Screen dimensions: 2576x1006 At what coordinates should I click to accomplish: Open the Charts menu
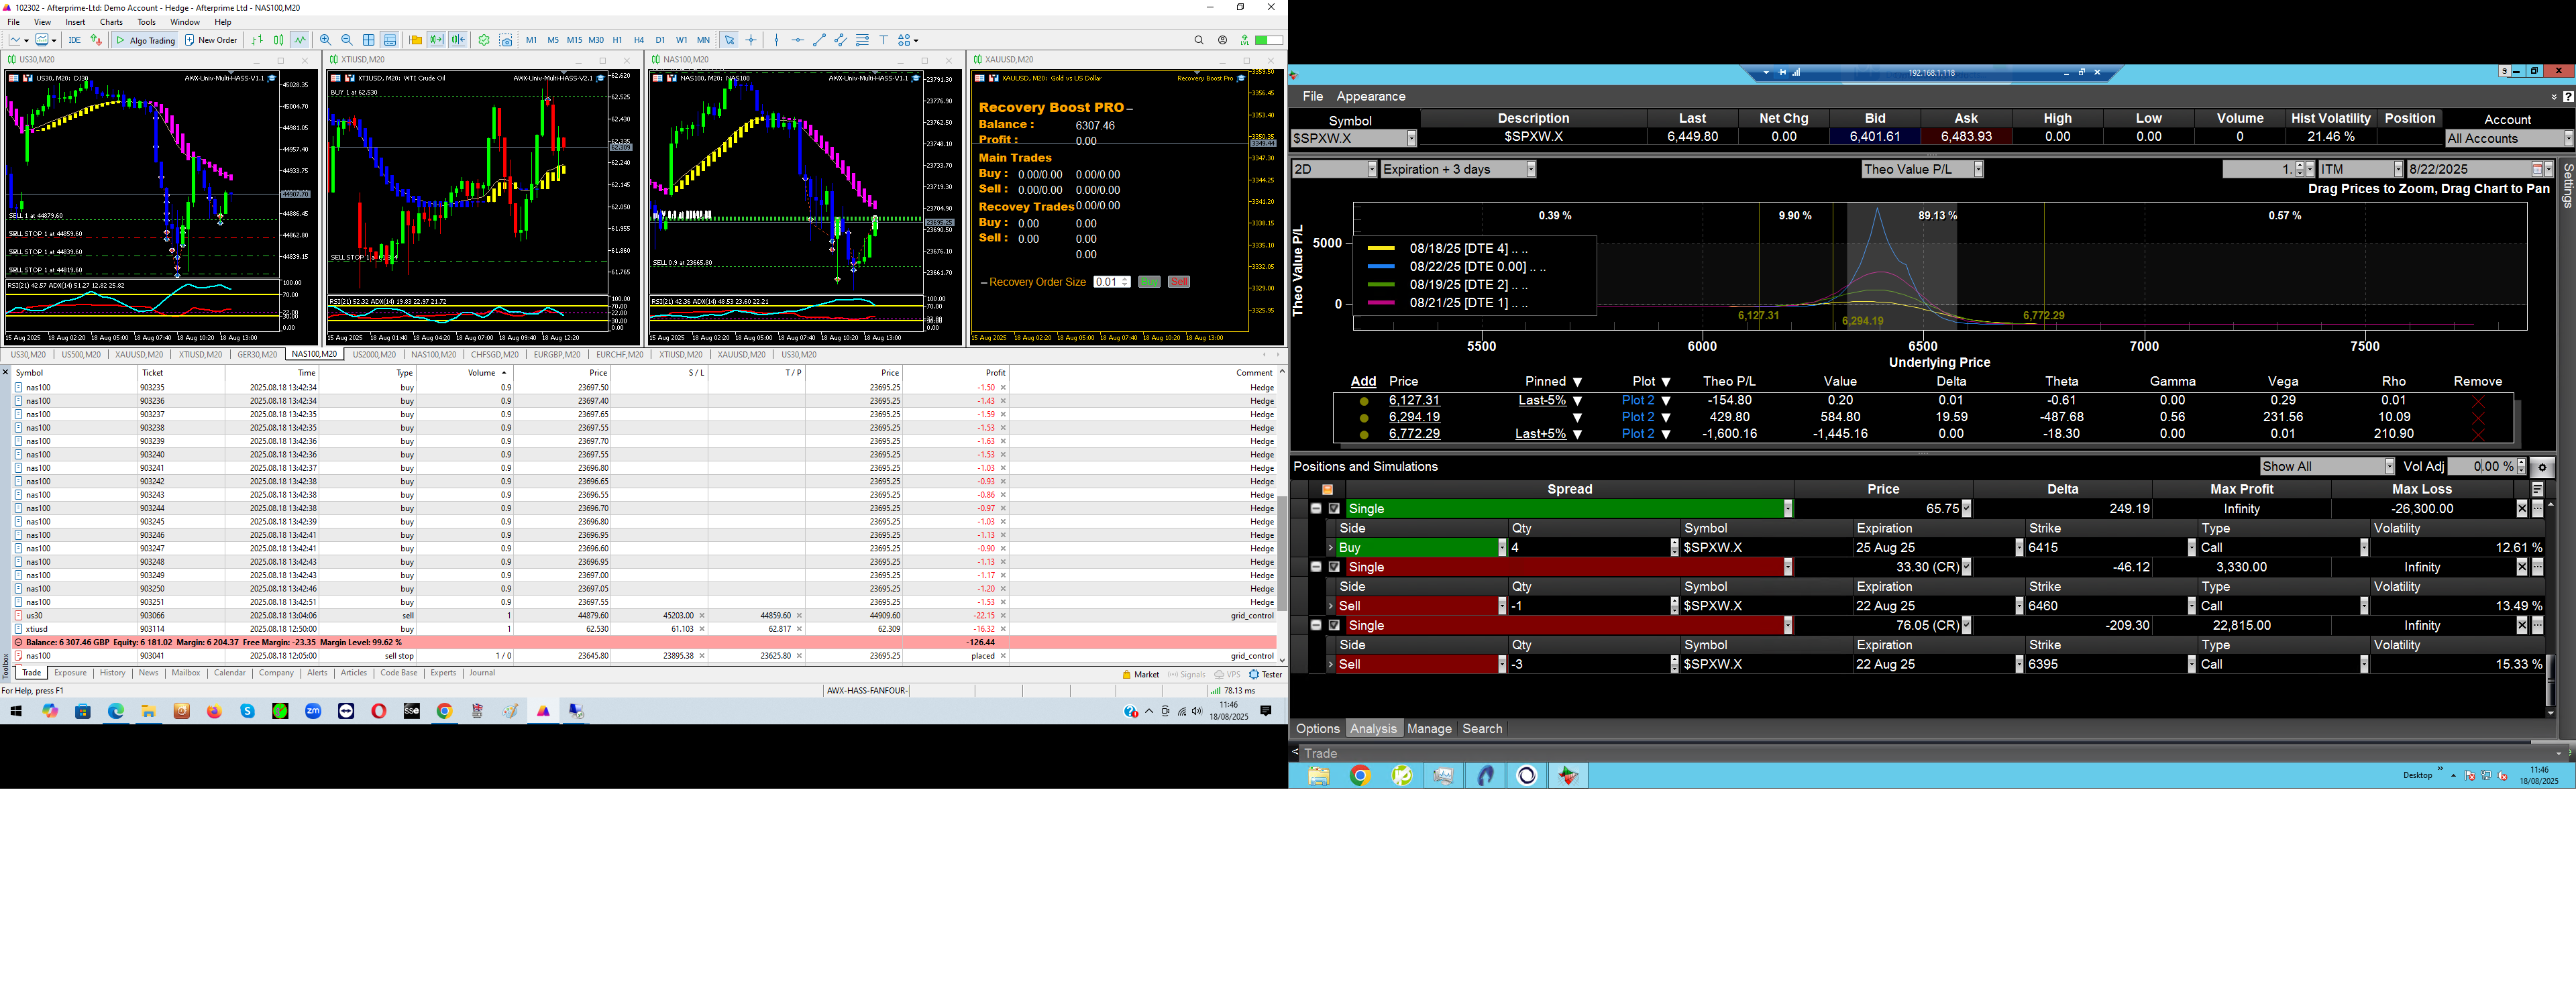(x=111, y=22)
